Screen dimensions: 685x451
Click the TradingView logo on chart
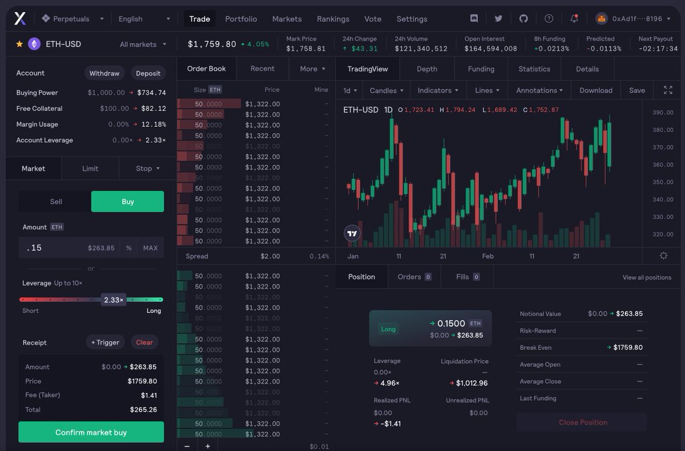(x=352, y=233)
